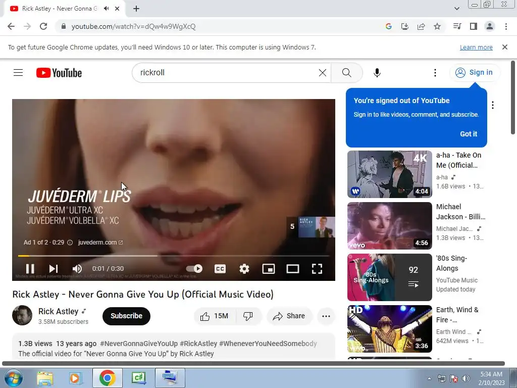Pause the video playback
The width and height of the screenshot is (517, 388).
click(30, 269)
